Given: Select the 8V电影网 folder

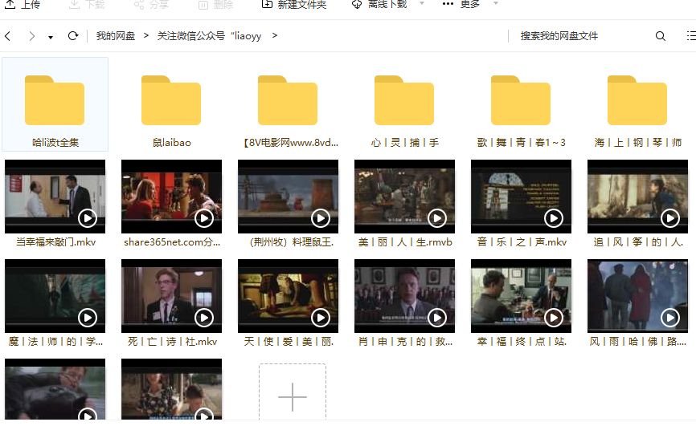Looking at the screenshot, I should 288,100.
